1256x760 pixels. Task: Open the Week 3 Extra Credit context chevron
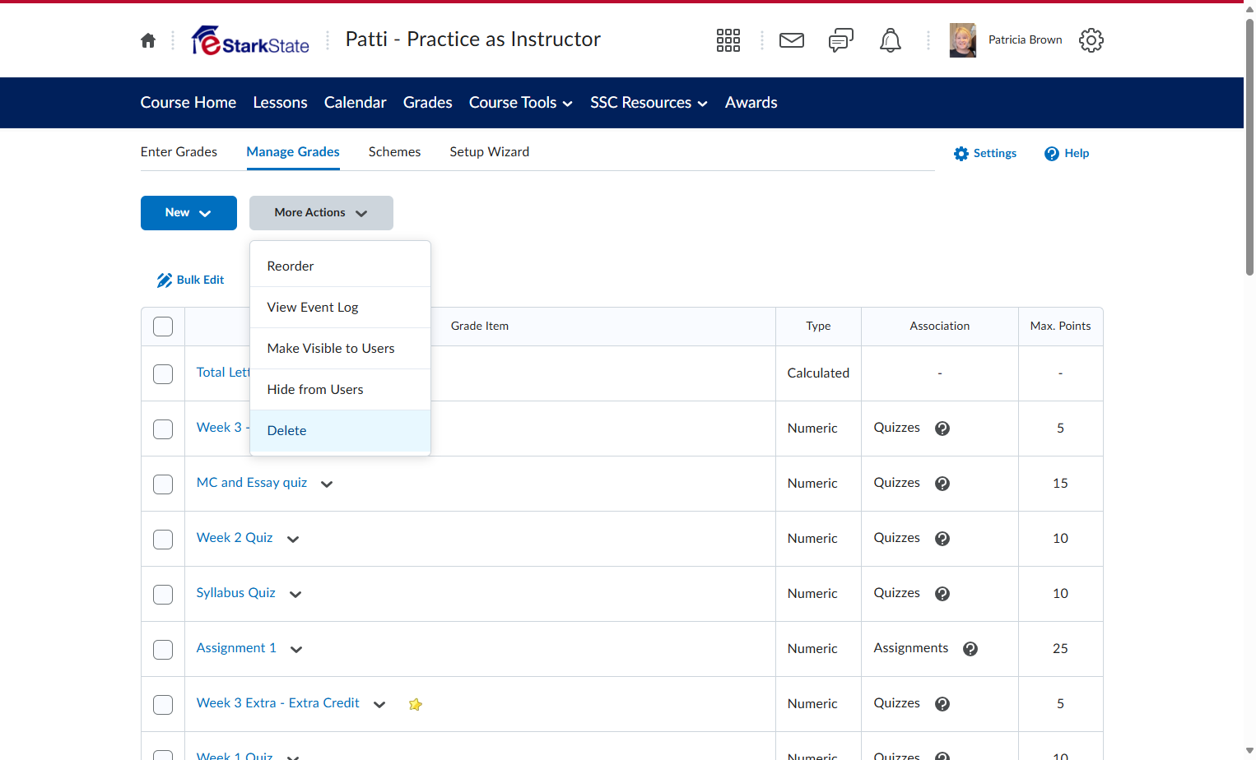point(379,705)
